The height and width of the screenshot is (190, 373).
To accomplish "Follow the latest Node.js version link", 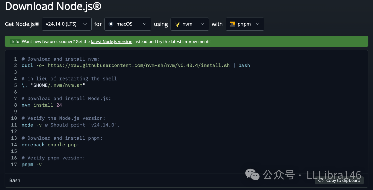I will pos(112,42).
